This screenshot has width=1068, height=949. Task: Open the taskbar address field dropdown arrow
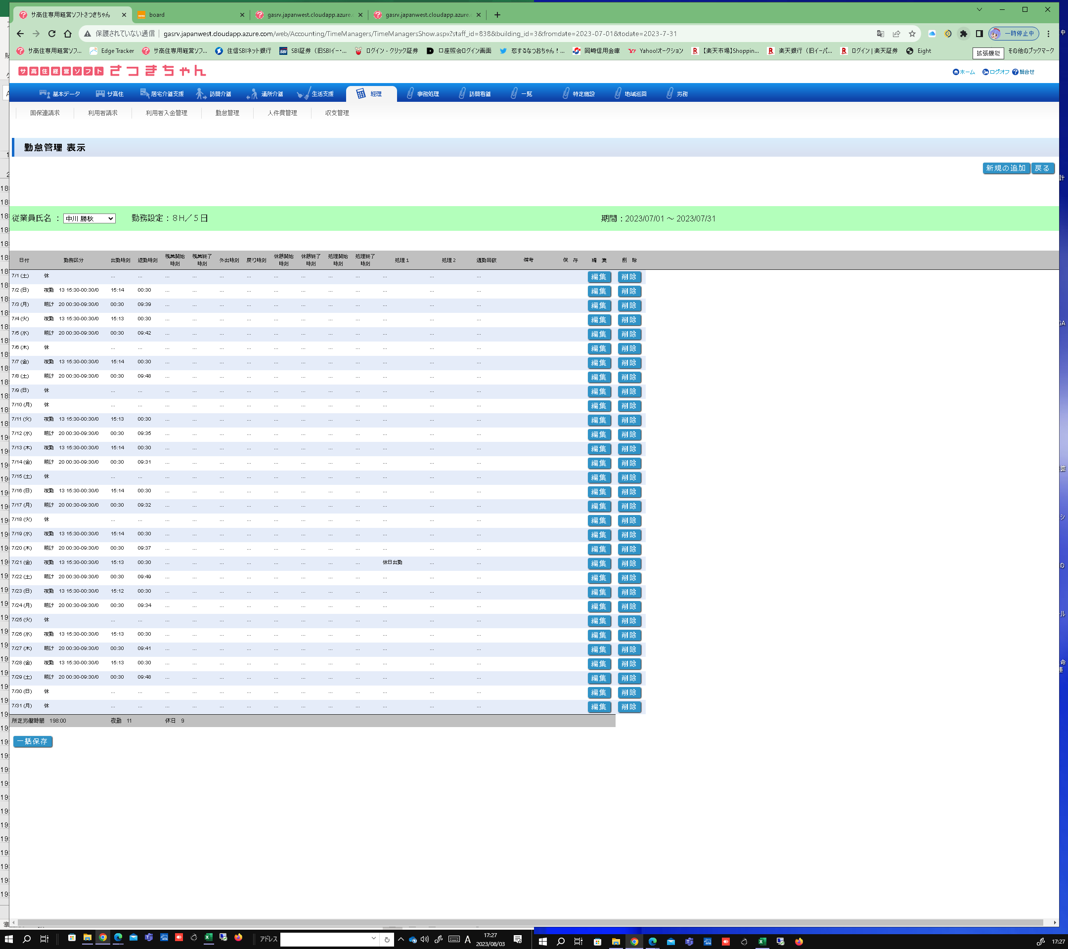point(374,939)
